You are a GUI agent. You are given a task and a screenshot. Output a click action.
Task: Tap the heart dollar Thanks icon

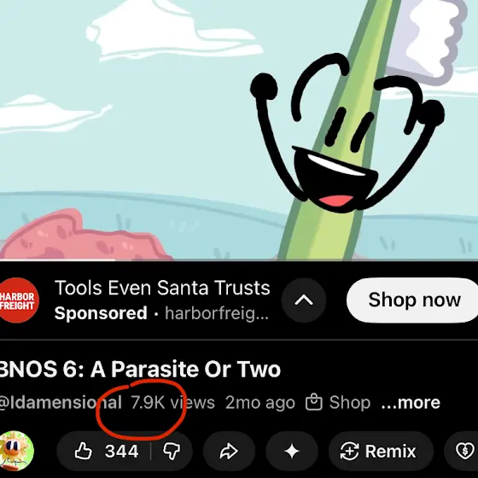pyautogui.click(x=463, y=452)
